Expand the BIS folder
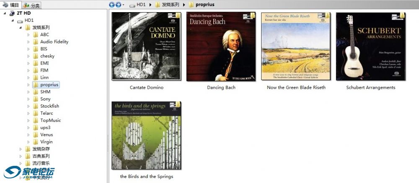 click(x=28, y=49)
